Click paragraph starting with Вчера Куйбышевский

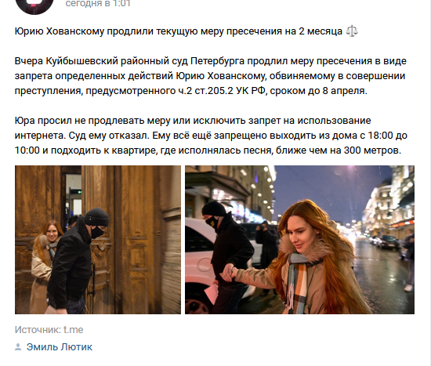click(211, 76)
